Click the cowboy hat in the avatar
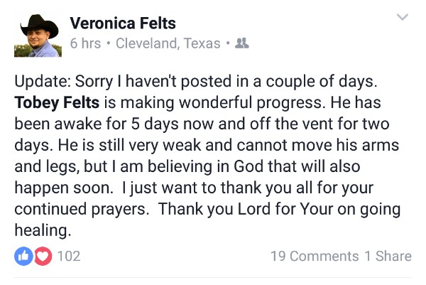The height and width of the screenshot is (285, 426). coord(39,26)
